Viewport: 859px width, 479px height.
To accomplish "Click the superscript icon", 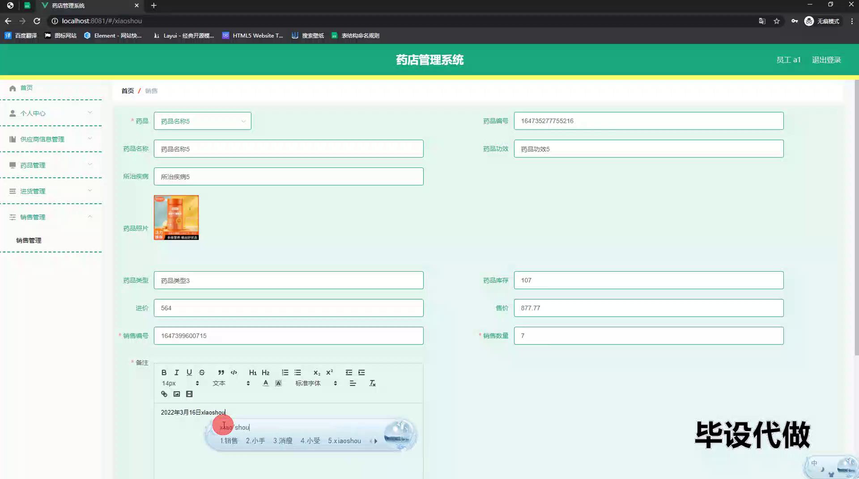I will [x=329, y=372].
